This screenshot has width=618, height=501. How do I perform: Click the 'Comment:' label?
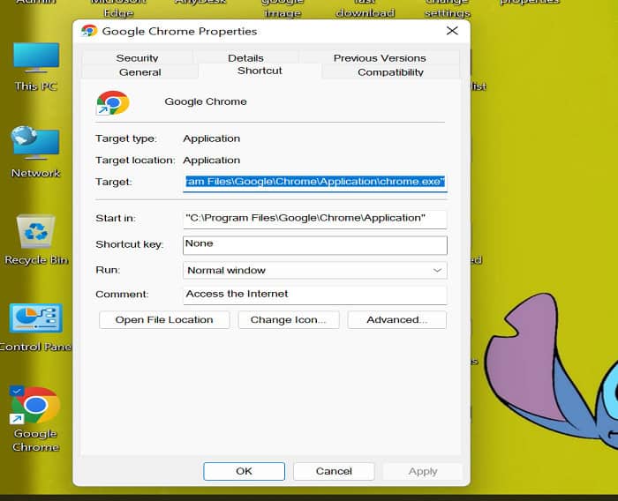(x=122, y=295)
